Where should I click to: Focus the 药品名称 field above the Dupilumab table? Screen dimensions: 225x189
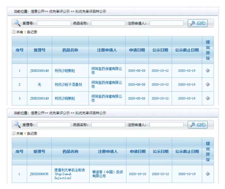tap(108, 125)
